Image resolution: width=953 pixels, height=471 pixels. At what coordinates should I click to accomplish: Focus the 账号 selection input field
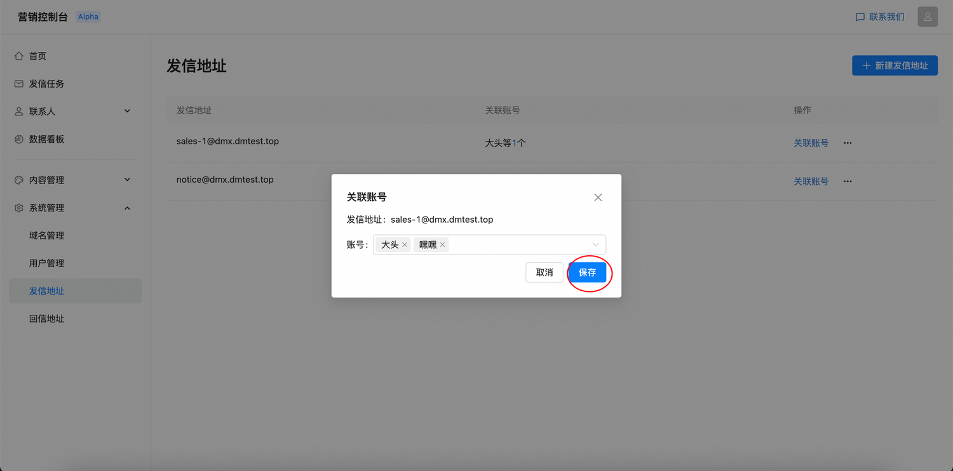click(489, 244)
